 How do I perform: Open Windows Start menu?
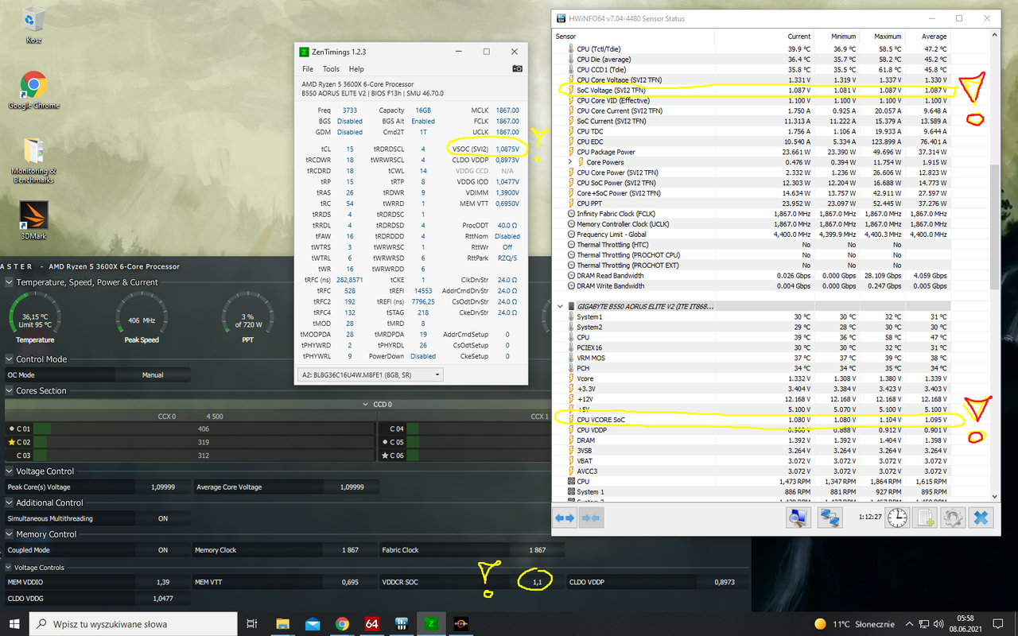tap(14, 624)
